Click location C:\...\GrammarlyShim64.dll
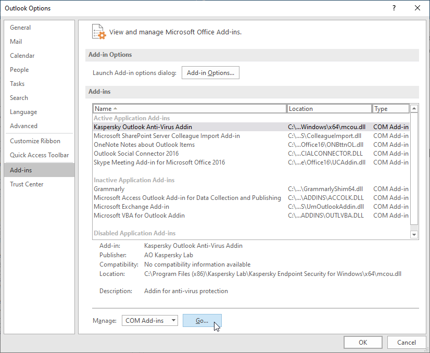This screenshot has width=430, height=353. pos(325,189)
